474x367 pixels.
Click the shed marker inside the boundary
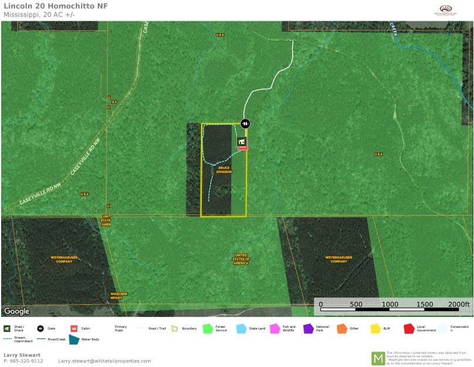242,142
